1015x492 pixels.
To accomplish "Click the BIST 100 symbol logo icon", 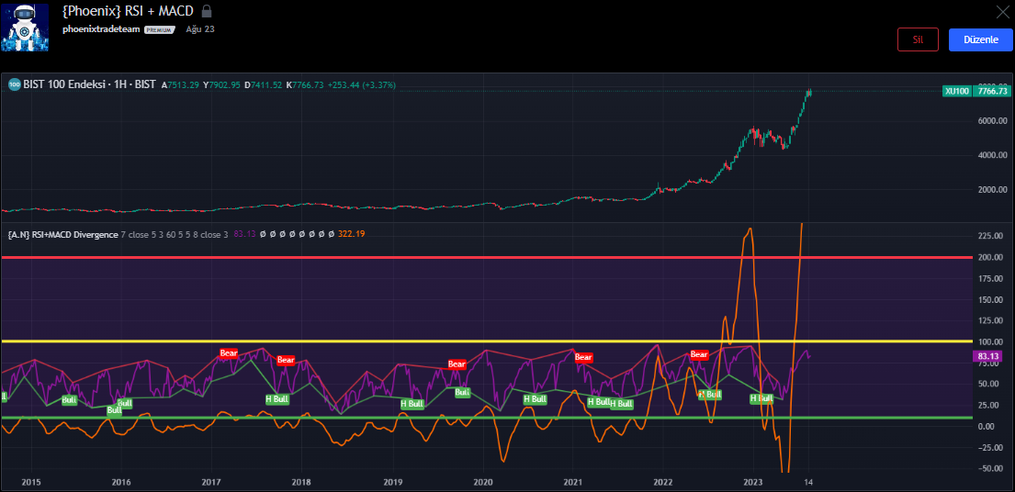I will point(14,84).
